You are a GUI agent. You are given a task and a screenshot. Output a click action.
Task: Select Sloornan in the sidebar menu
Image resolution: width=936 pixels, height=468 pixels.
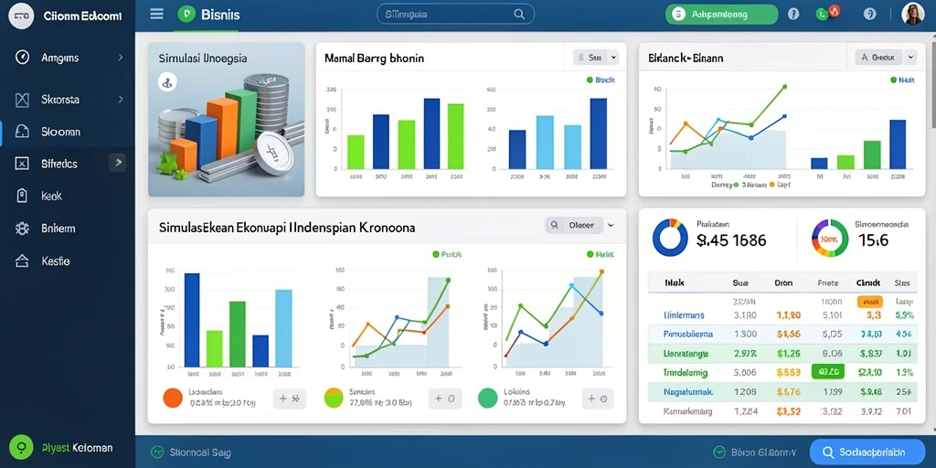tap(61, 132)
